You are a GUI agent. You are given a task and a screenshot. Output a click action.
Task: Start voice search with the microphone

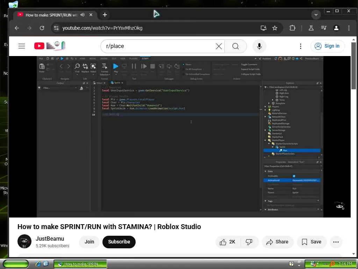(259, 46)
